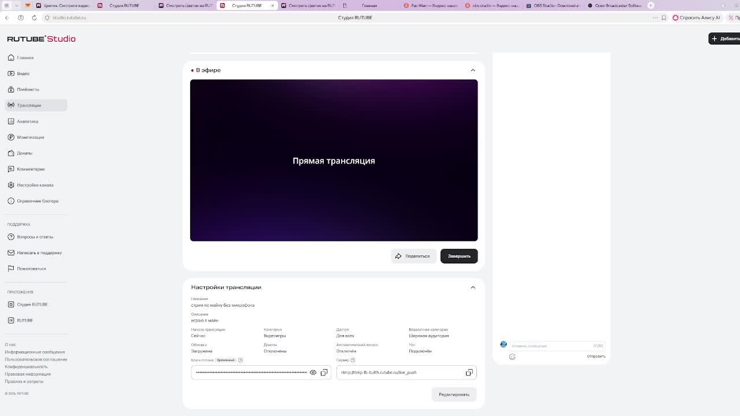Click the Настройки канала gear icon
Screen dimensions: 740x416
11,185
